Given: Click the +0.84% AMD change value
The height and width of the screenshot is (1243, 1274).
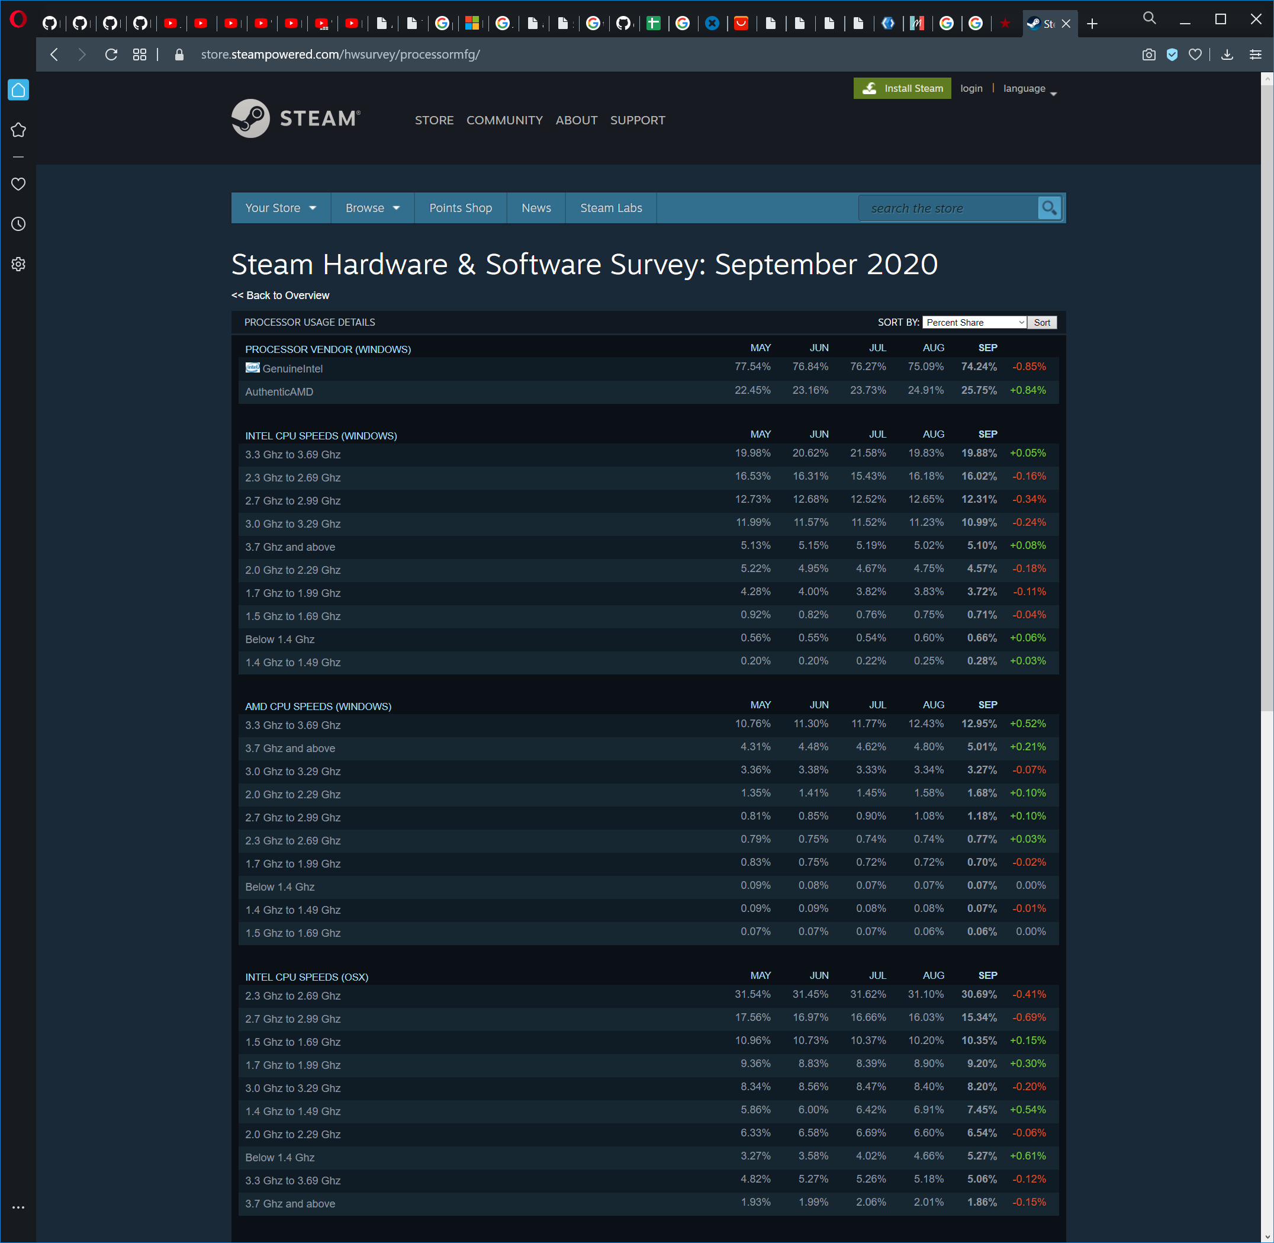Looking at the screenshot, I should (x=1028, y=390).
